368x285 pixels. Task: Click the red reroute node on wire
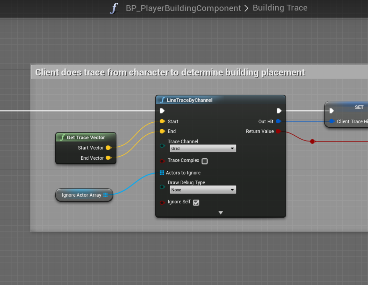click(x=312, y=142)
